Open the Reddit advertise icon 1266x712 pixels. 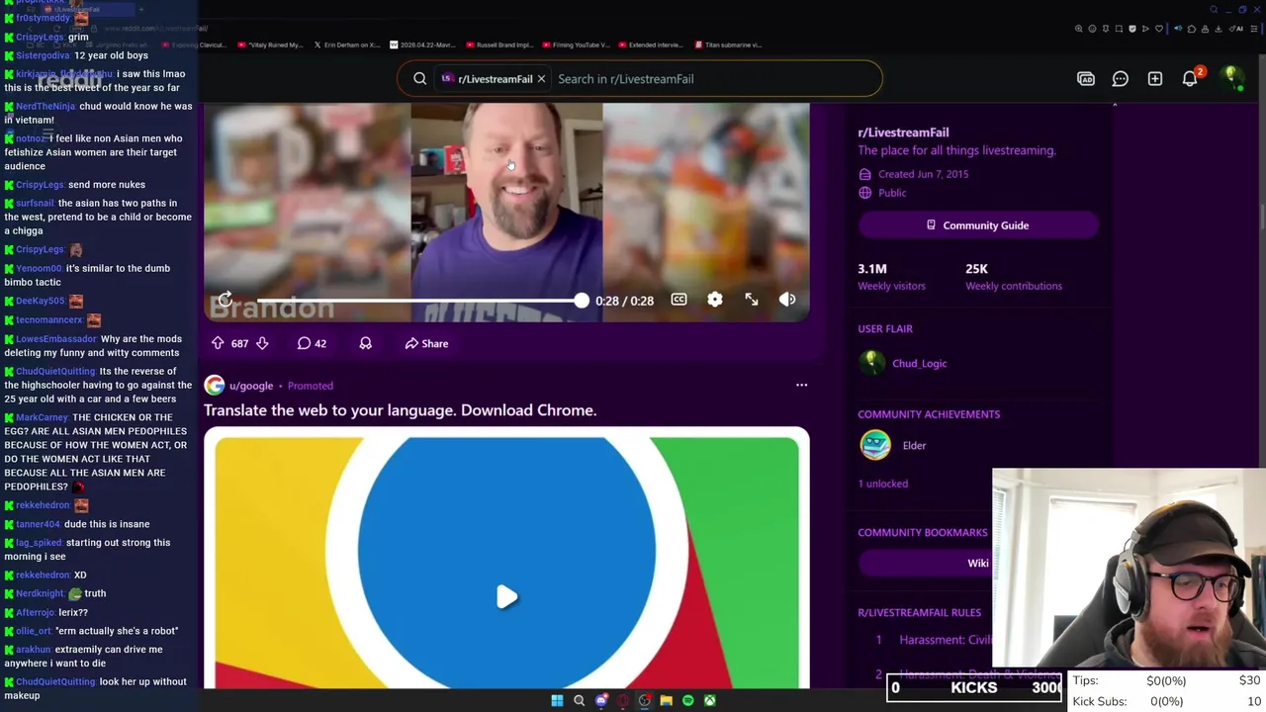tap(1086, 79)
